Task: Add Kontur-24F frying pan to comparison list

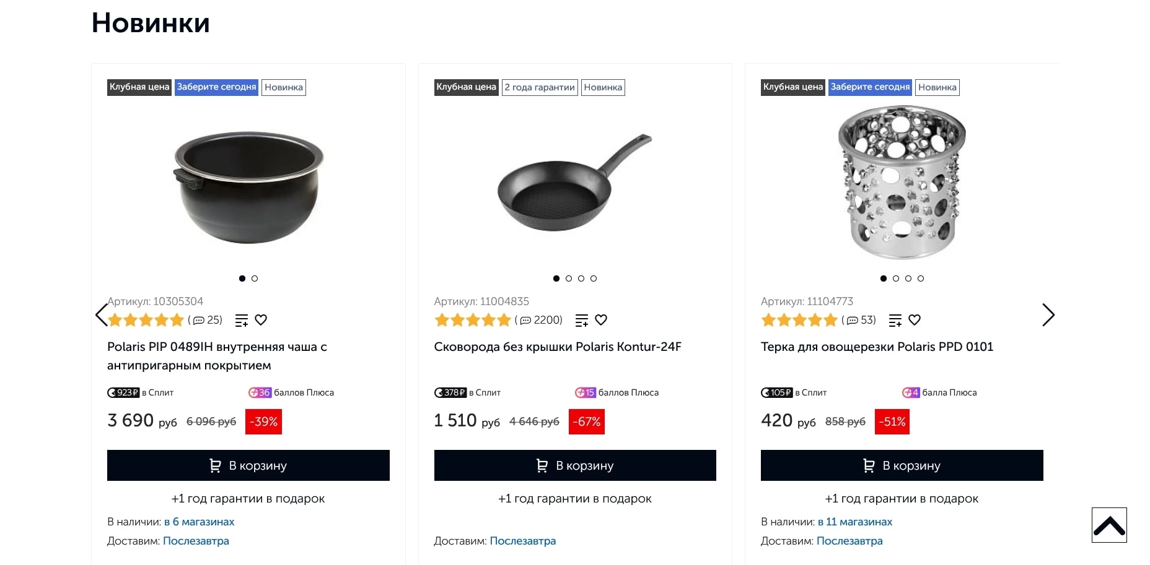Action: (582, 321)
